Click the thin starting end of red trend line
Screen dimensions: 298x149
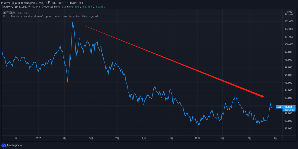(x=86, y=26)
